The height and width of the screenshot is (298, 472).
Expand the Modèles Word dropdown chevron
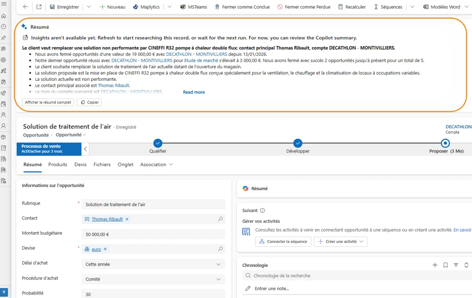point(467,7)
